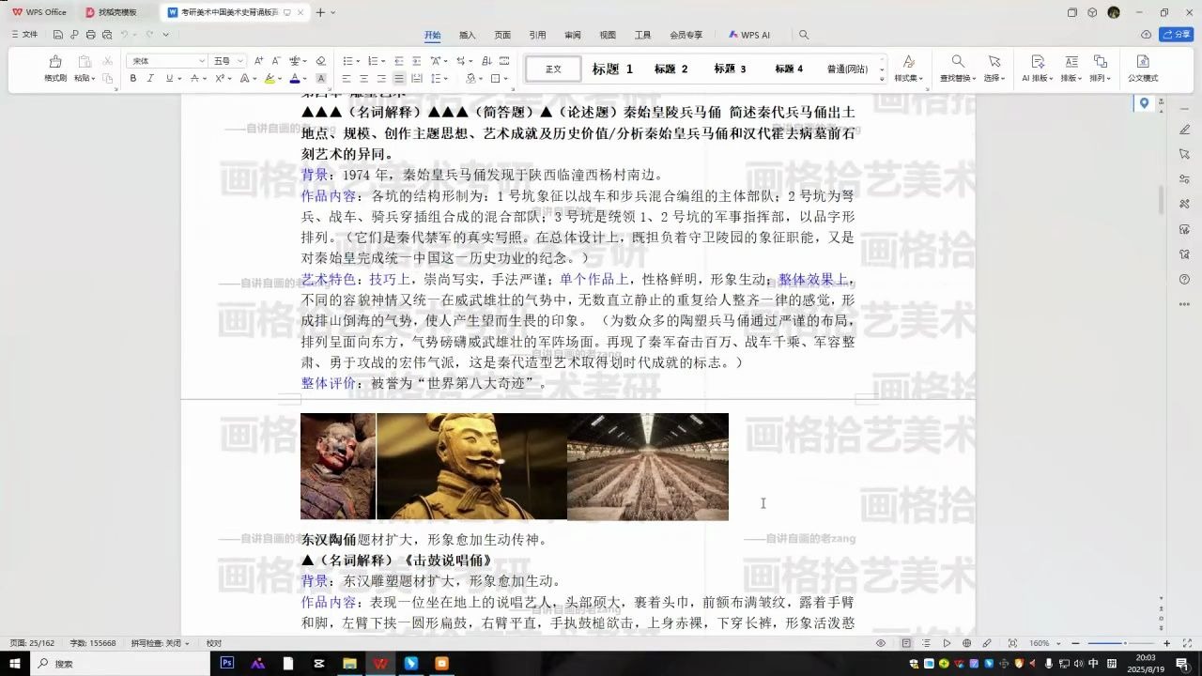Toggle character shading (A with gray box)
The width and height of the screenshot is (1202, 676).
321,79
